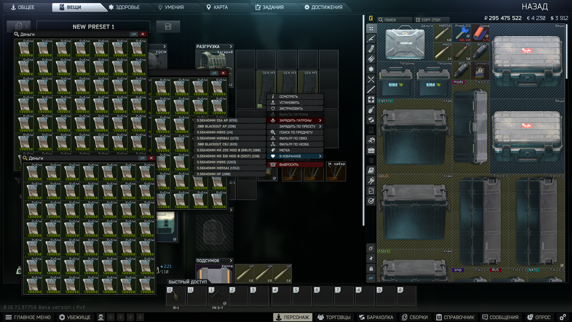This screenshot has width=572, height=322.
Task: Choose Метка in context menu
Action: [295, 150]
